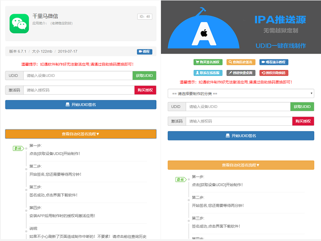The height and width of the screenshot is (241, 321).
Task: Click 获取UDID button in right panel
Action: pyautogui.click(x=302, y=107)
